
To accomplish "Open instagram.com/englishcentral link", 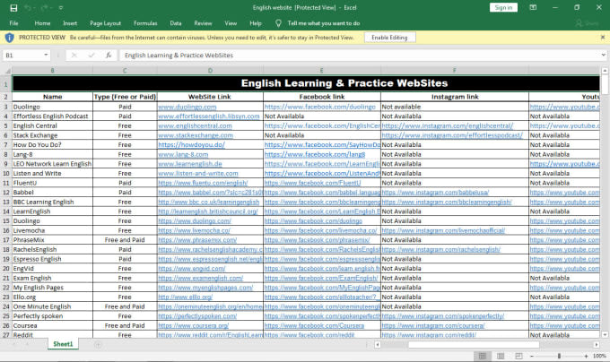I will coord(448,125).
